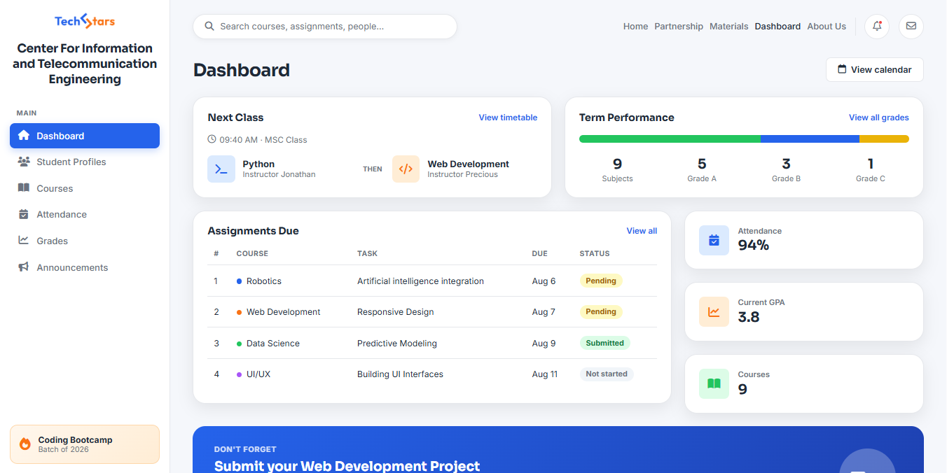Image resolution: width=947 pixels, height=473 pixels.
Task: Click the Not started status badge
Action: pos(607,374)
